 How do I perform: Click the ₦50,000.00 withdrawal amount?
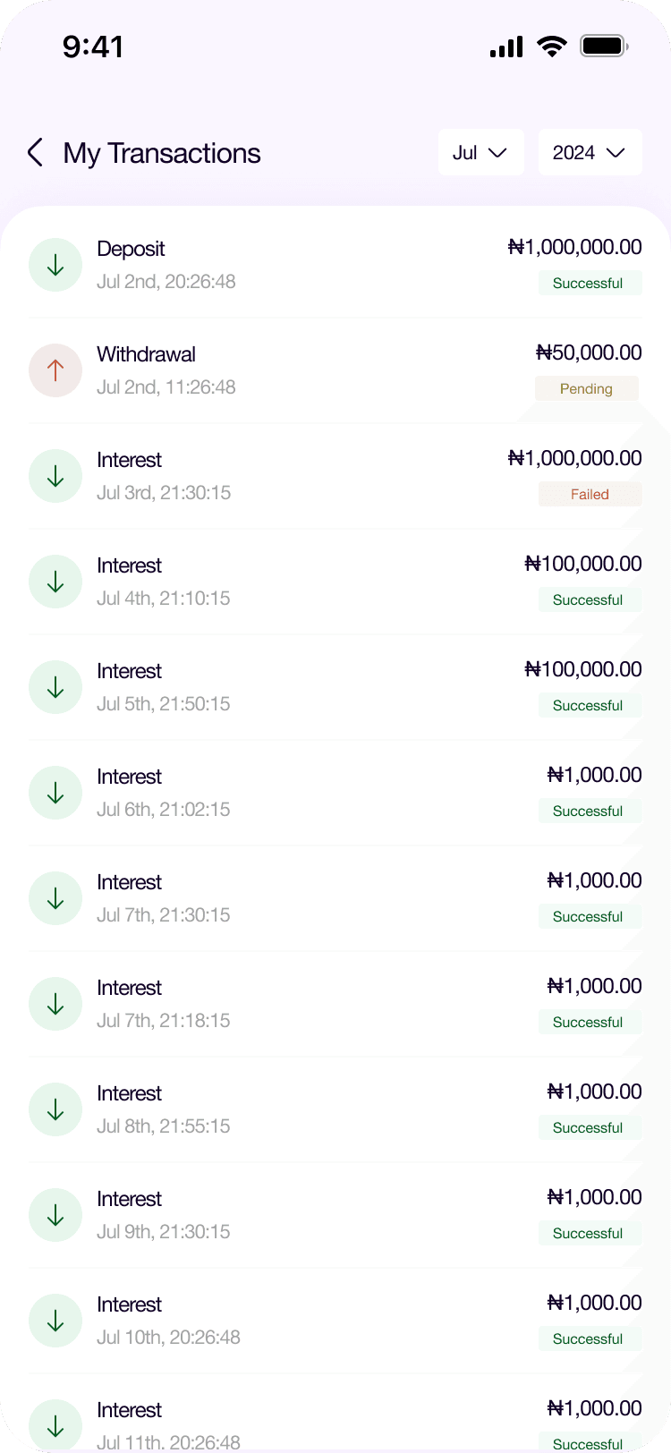pyautogui.click(x=589, y=353)
